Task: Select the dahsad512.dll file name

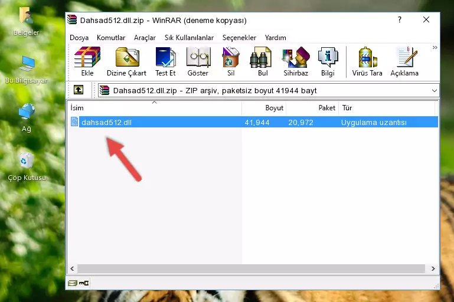Action: click(x=106, y=122)
